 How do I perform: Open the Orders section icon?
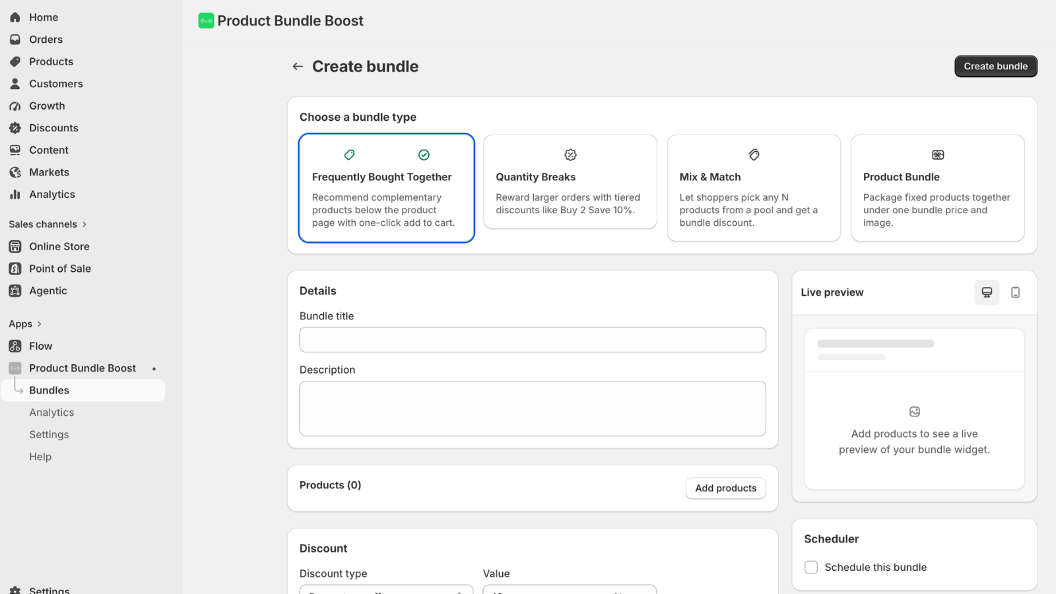(x=15, y=40)
